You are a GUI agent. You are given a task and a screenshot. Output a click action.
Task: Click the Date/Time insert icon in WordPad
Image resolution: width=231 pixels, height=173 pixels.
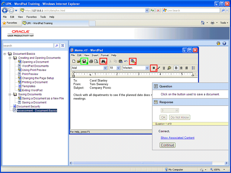(x=133, y=61)
